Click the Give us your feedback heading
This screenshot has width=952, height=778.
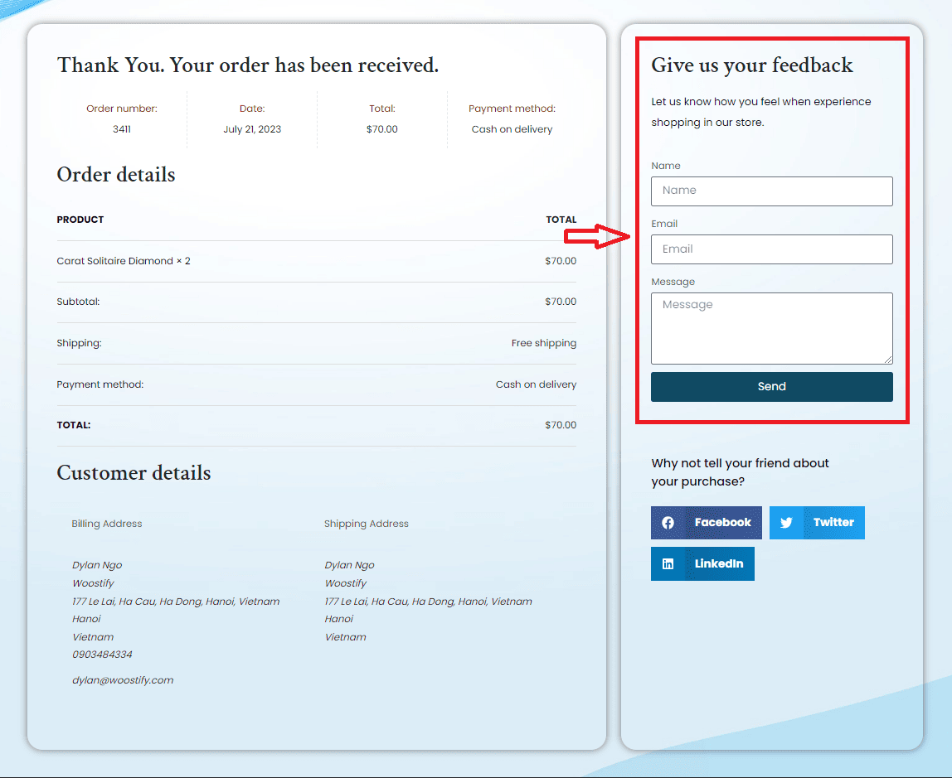(751, 65)
